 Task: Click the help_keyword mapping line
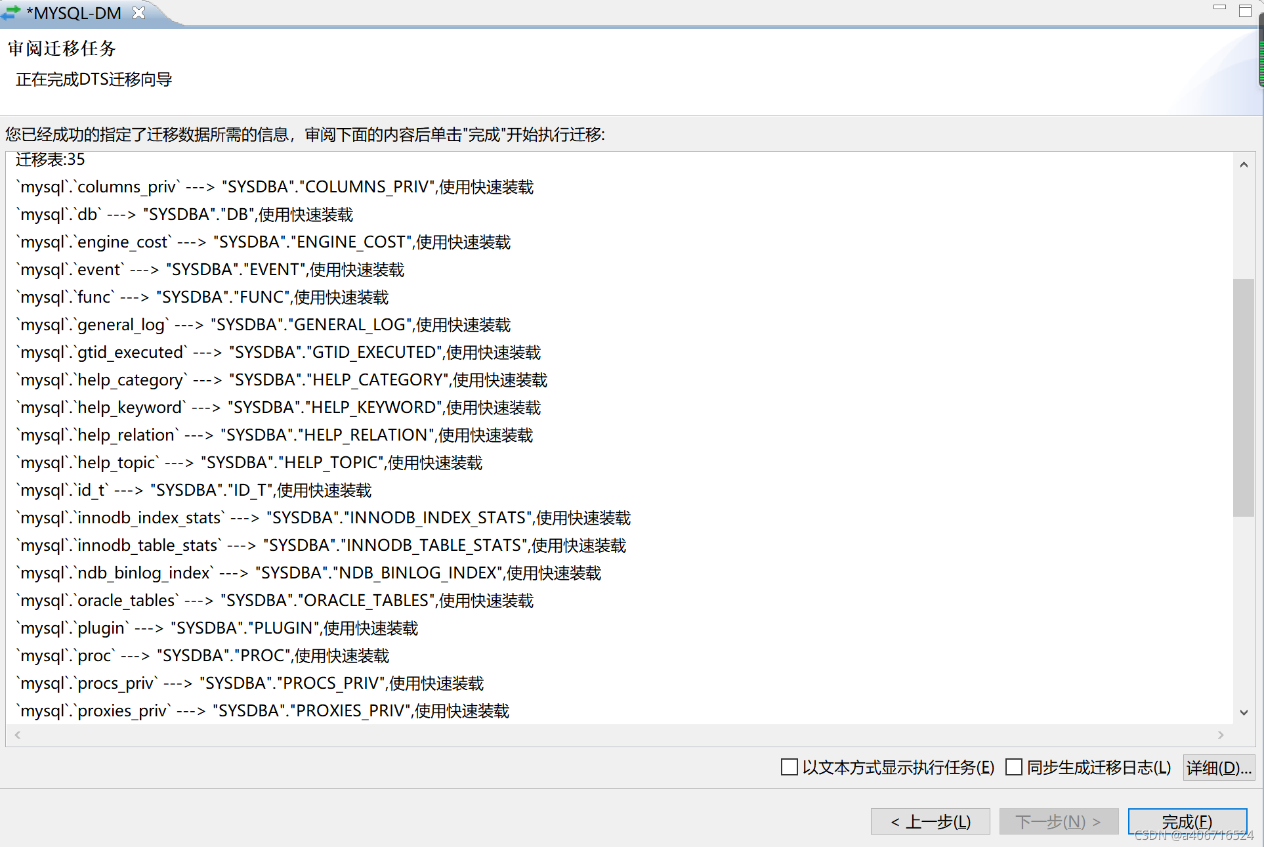pos(278,408)
